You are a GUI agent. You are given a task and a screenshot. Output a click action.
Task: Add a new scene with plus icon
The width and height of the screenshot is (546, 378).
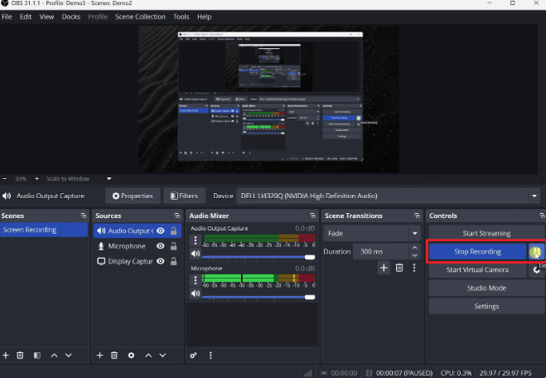coord(6,356)
